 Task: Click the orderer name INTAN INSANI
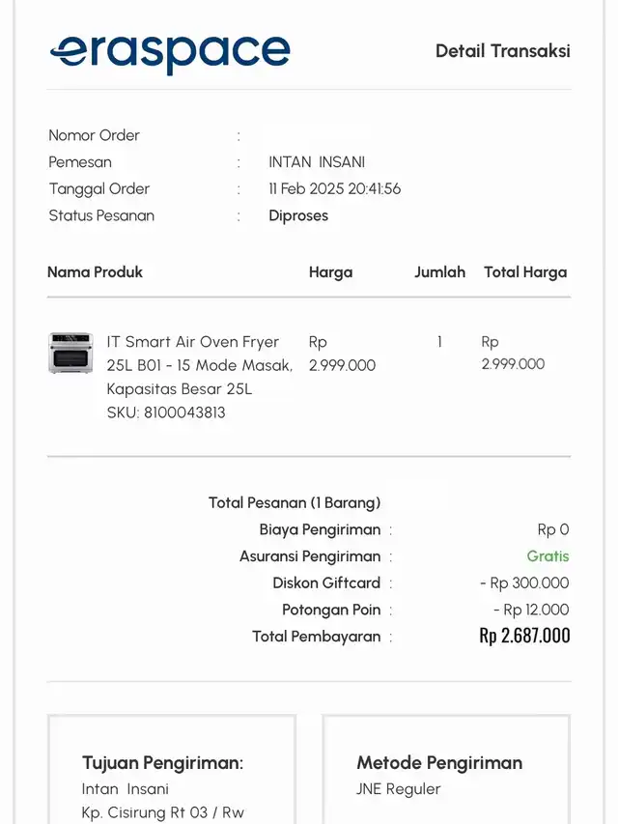[317, 162]
